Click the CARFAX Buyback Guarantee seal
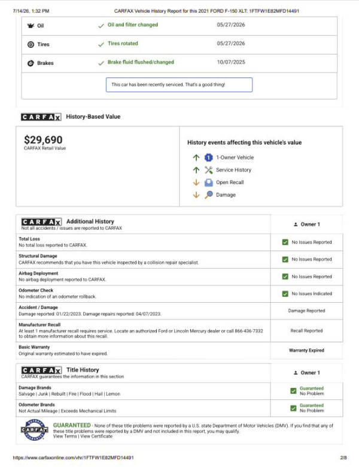Image resolution: width=359 pixels, height=467 pixels. pos(35,429)
